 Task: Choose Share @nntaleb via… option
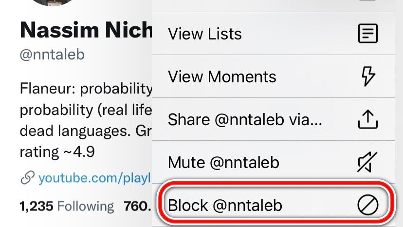(x=245, y=119)
